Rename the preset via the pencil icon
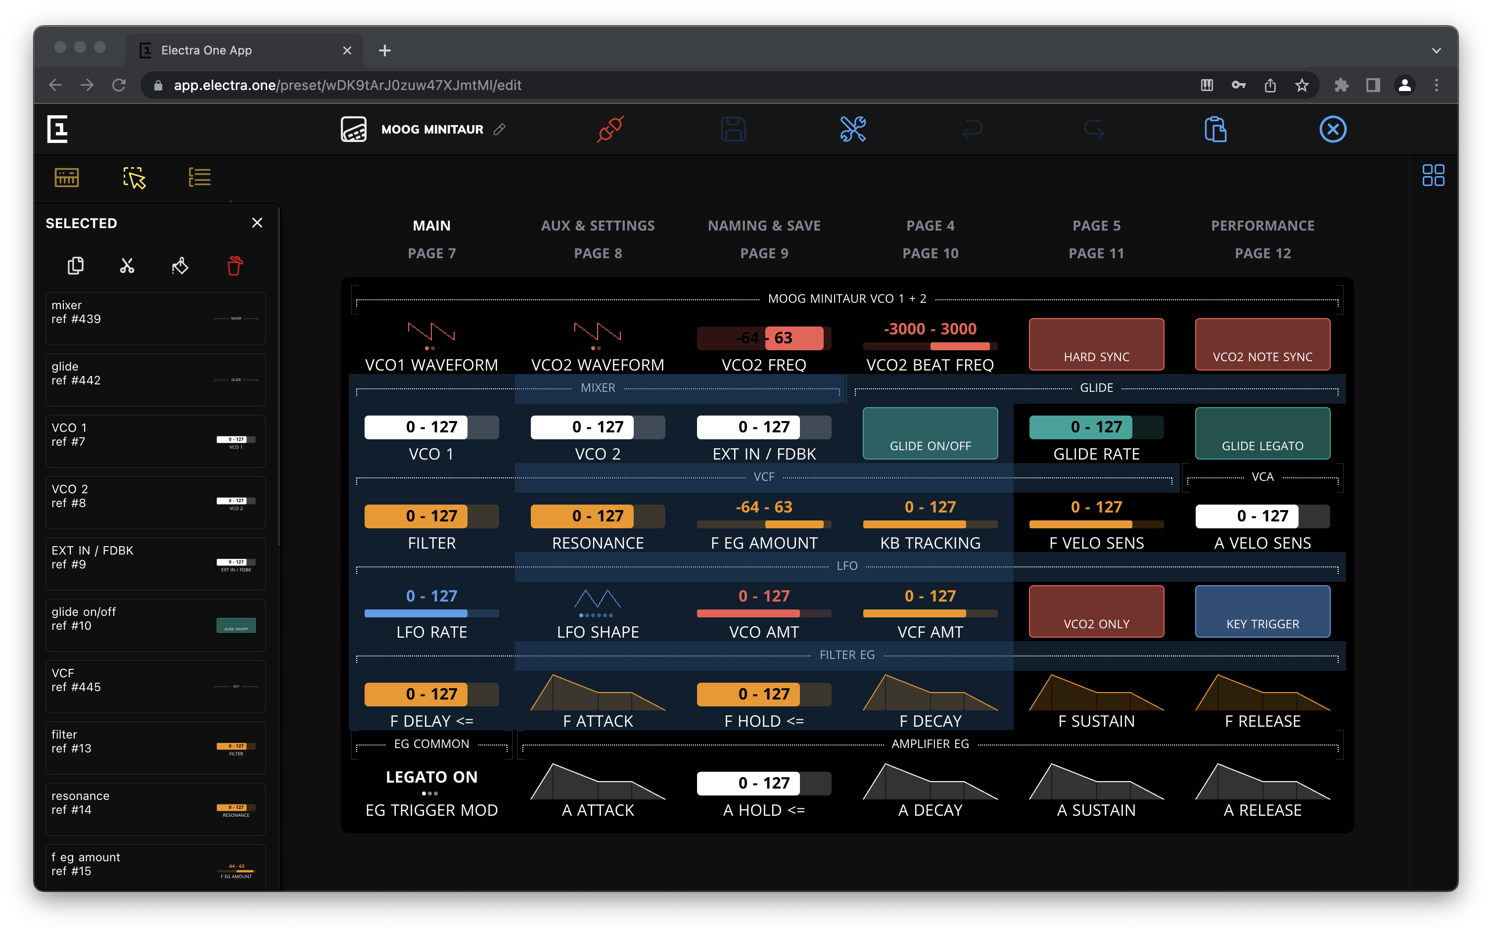Image resolution: width=1492 pixels, height=933 pixels. [500, 130]
